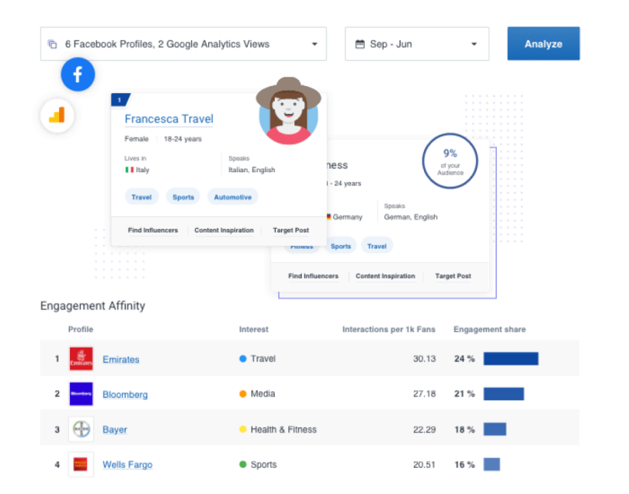Select Travel tag on Germany persona card
This screenshot has width=629, height=494.
(377, 246)
